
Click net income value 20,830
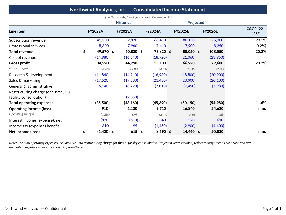[217, 132]
